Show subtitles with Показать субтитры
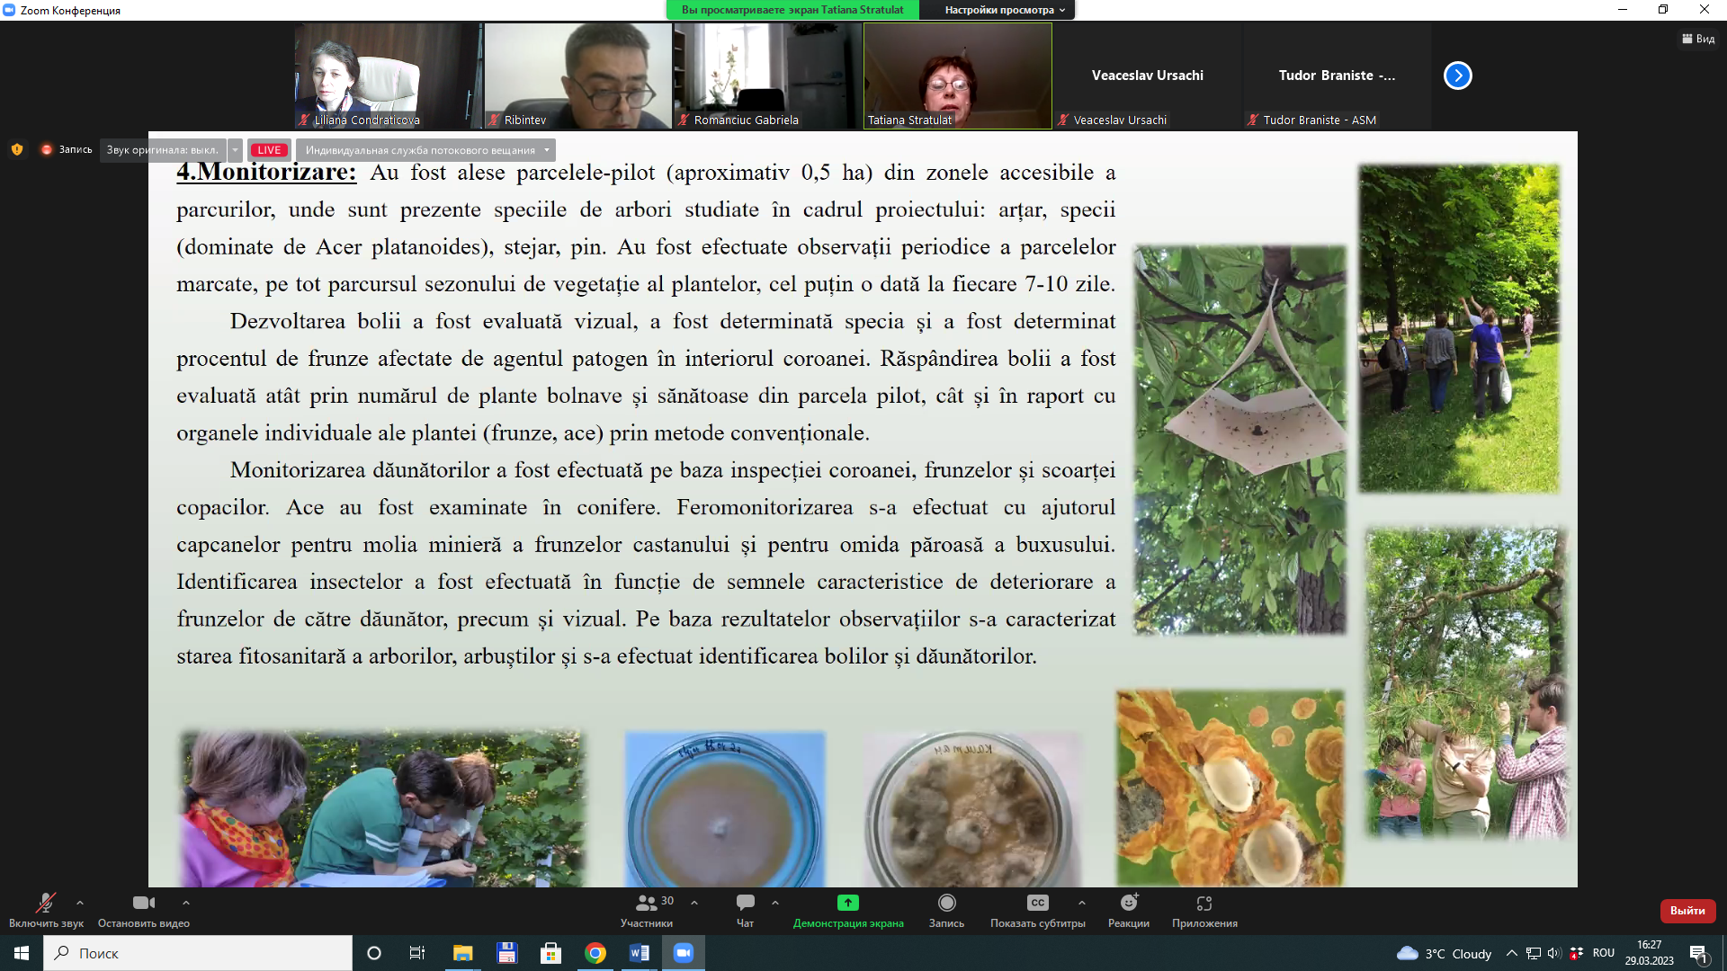 [x=1038, y=910]
